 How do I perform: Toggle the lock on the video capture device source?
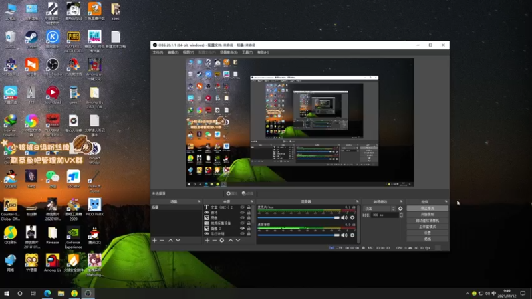[x=249, y=223]
